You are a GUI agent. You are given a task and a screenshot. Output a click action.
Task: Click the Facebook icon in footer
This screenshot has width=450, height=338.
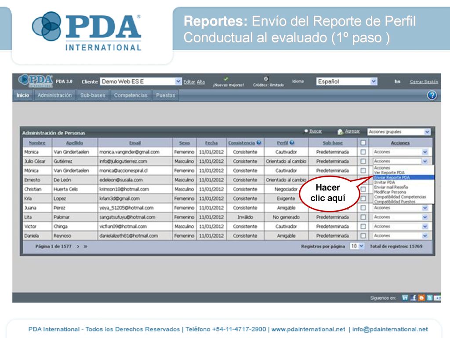pyautogui.click(x=413, y=298)
